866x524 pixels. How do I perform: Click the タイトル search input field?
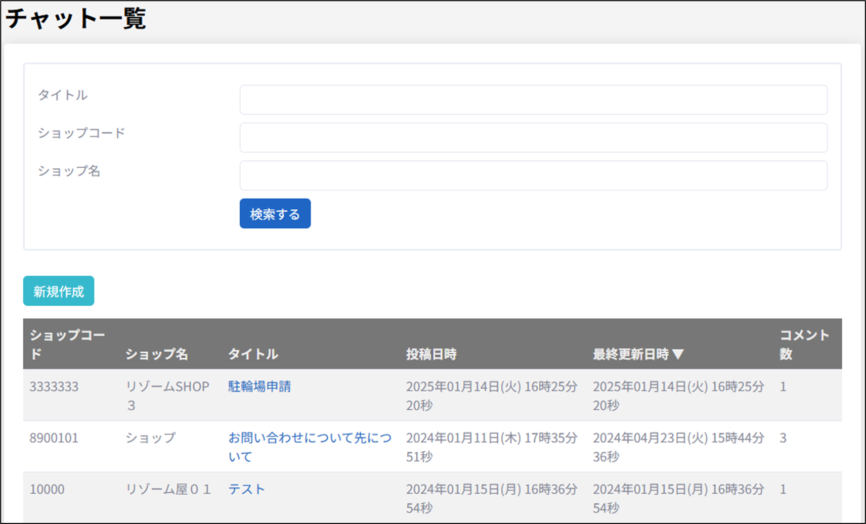[533, 100]
